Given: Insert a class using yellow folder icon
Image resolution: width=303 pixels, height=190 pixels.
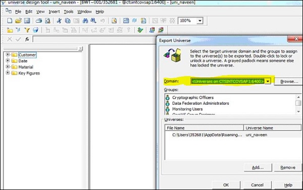Looking at the screenshot, I should pyautogui.click(x=10, y=30).
